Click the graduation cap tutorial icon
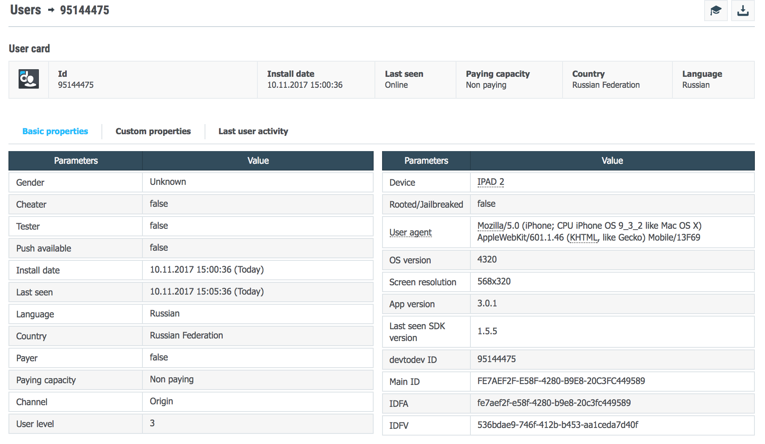Image resolution: width=765 pixels, height=444 pixels. 716,11
